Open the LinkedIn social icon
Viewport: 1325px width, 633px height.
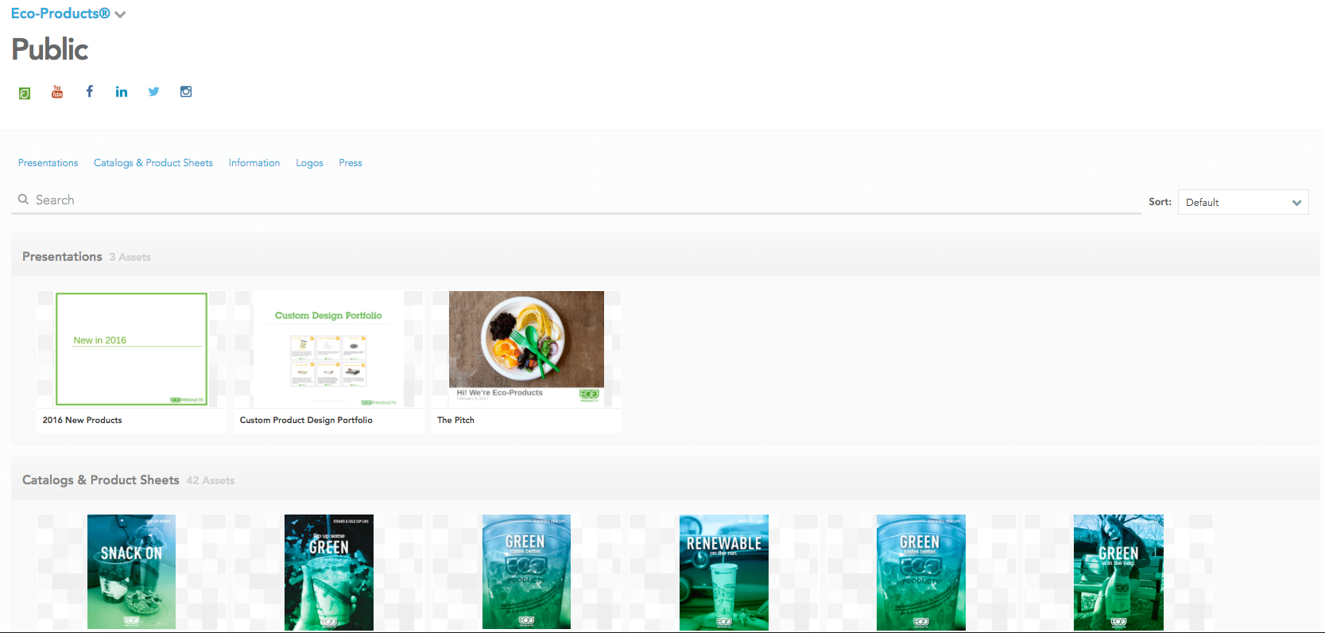(x=122, y=91)
